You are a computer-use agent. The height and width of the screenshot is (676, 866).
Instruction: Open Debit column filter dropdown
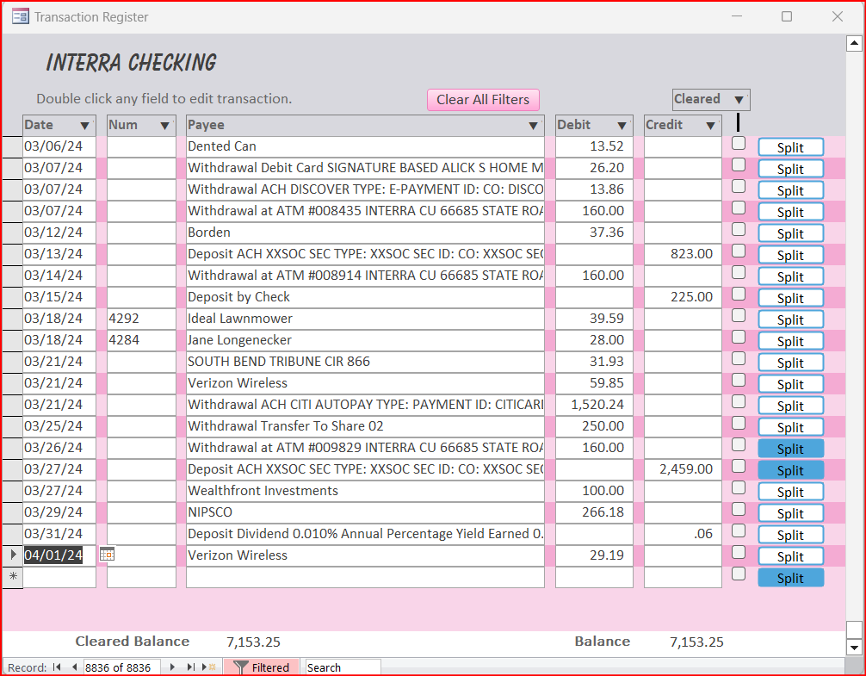(x=622, y=126)
